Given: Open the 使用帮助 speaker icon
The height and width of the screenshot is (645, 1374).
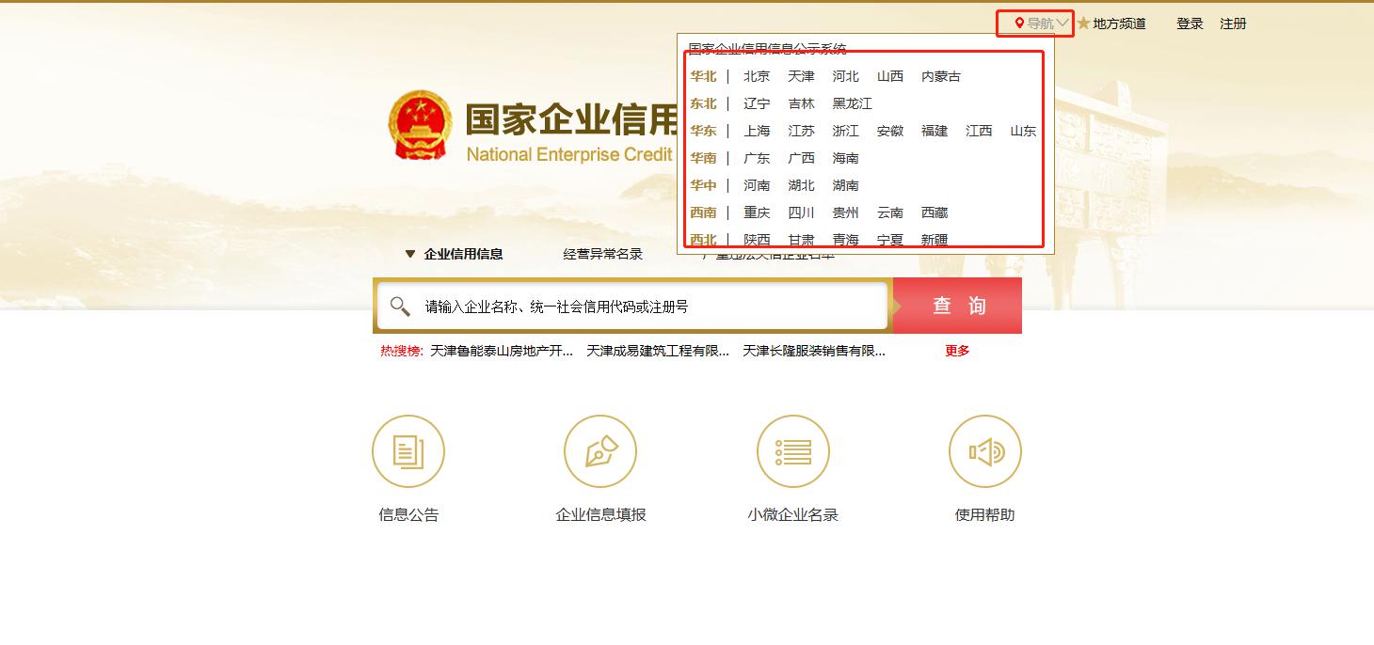Looking at the screenshot, I should [985, 451].
